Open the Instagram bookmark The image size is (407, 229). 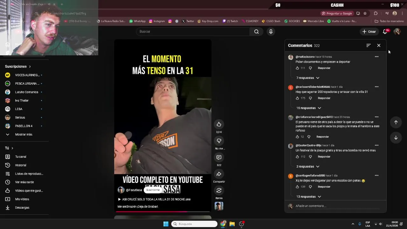pyautogui.click(x=157, y=21)
